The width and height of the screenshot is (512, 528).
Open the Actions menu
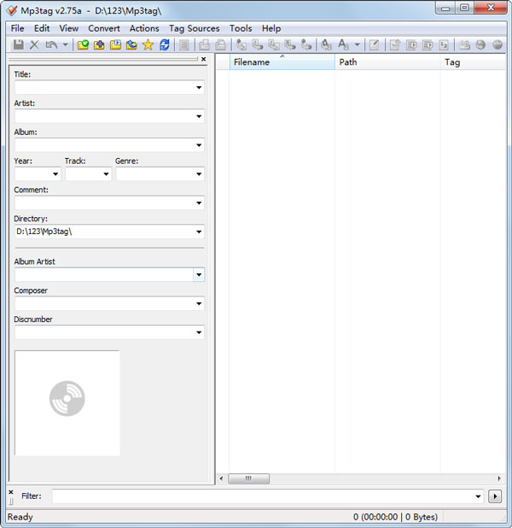coord(144,28)
